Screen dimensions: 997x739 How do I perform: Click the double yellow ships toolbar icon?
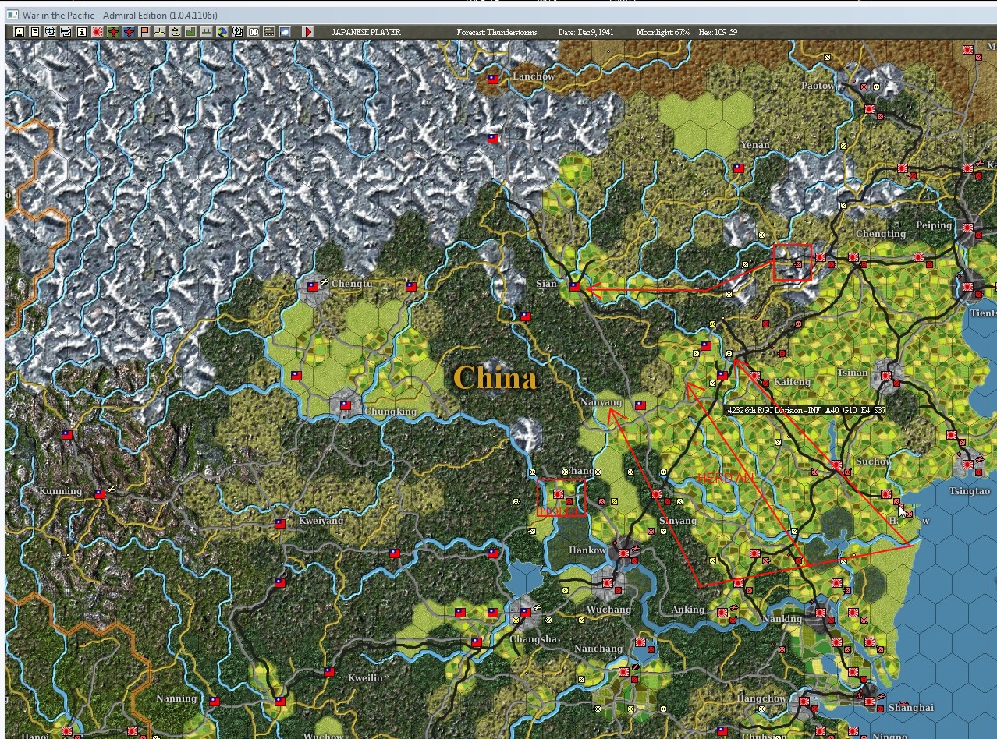point(176,32)
